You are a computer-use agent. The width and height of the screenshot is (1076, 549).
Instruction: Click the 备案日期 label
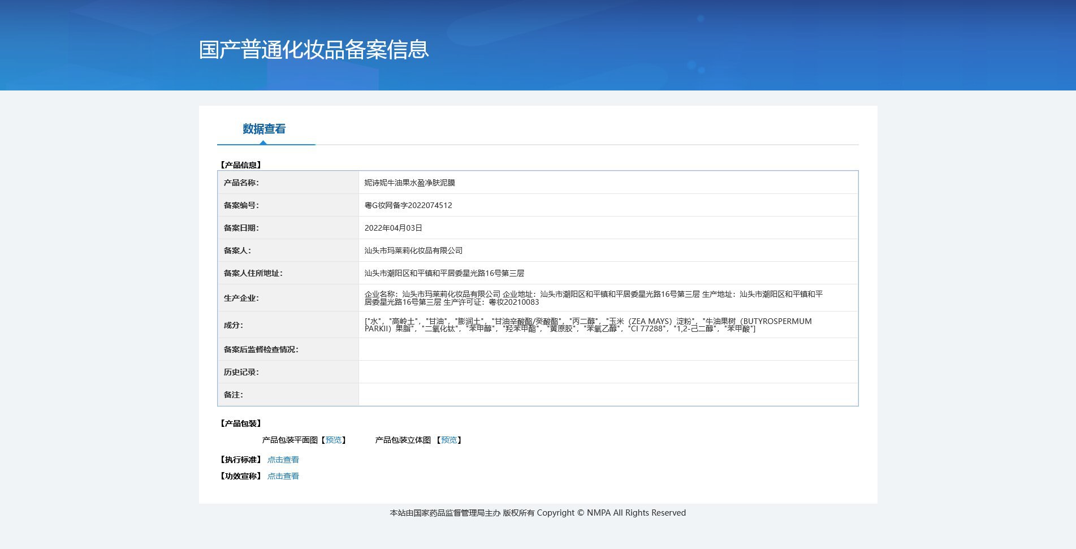coord(241,228)
